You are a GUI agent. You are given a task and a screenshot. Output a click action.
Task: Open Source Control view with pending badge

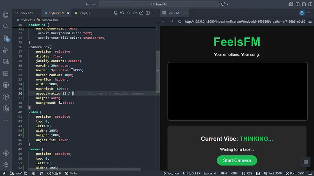[6, 38]
